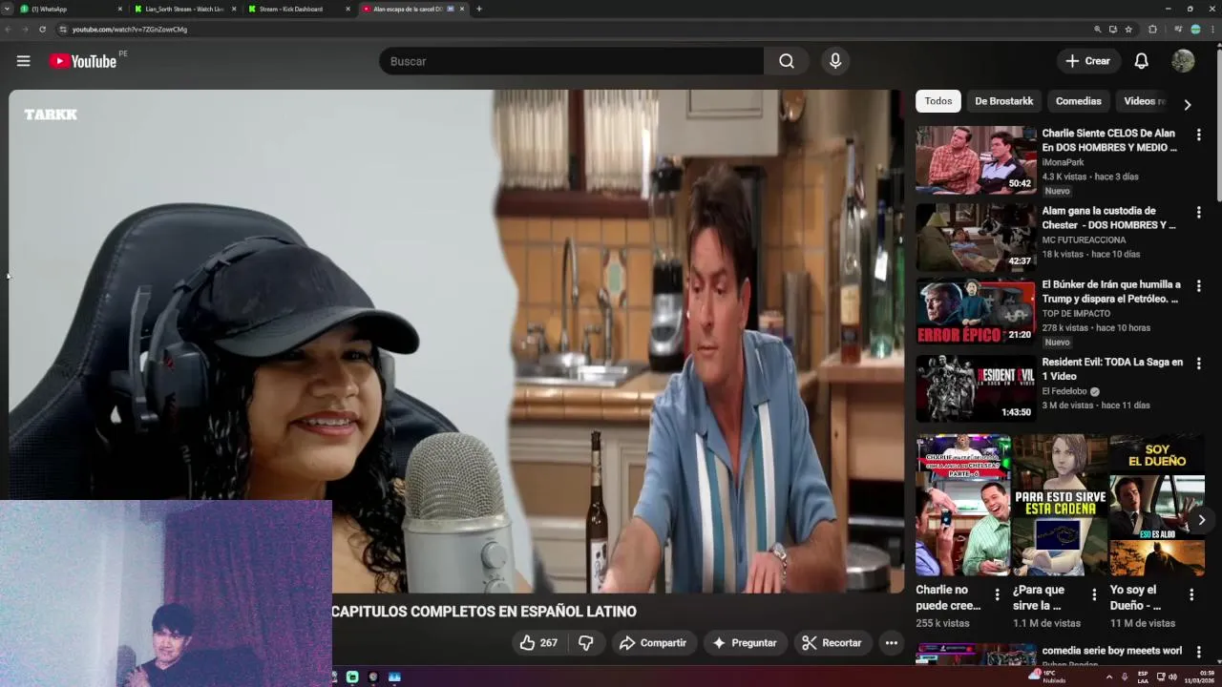Open browser extensions puzzle icon
Image resolution: width=1222 pixels, height=687 pixels.
1152,30
